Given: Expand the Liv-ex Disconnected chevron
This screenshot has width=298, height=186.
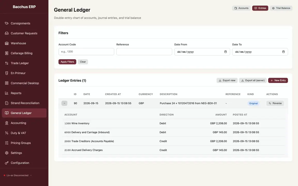Looking at the screenshot, I should pos(31,175).
